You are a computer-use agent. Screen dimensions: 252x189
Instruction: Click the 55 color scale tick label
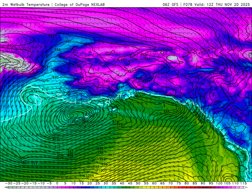146,183
